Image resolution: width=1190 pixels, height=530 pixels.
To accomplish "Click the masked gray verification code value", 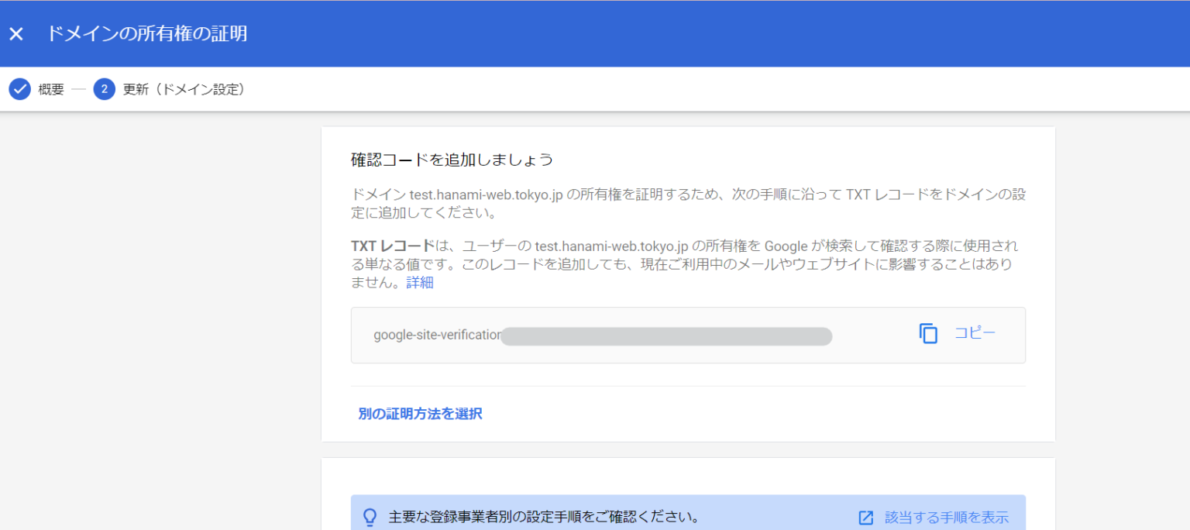I will [666, 336].
